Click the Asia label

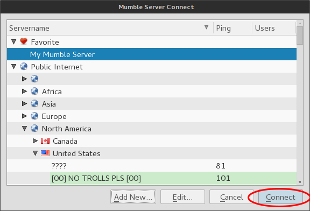click(x=49, y=104)
